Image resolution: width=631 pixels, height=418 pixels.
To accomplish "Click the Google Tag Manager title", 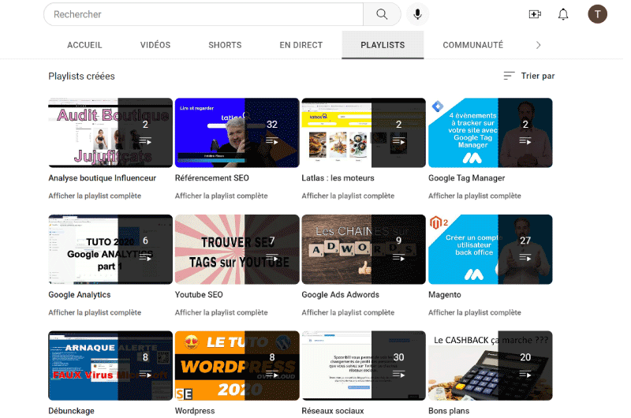I will pos(466,177).
